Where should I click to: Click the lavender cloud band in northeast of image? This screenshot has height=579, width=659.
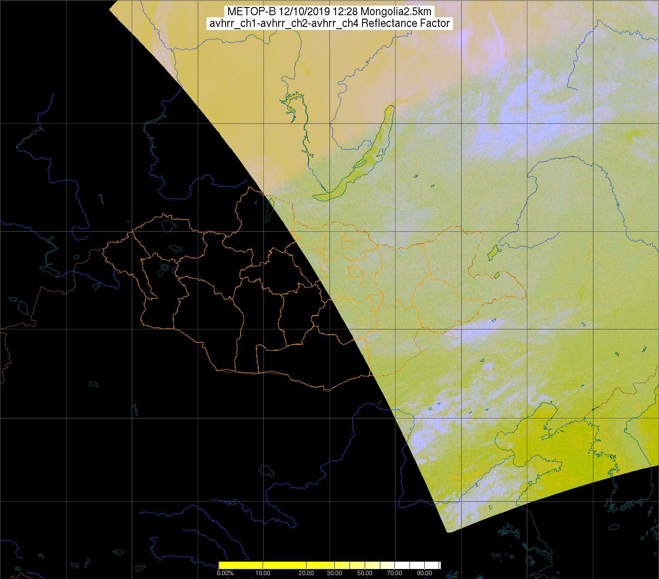point(522,100)
